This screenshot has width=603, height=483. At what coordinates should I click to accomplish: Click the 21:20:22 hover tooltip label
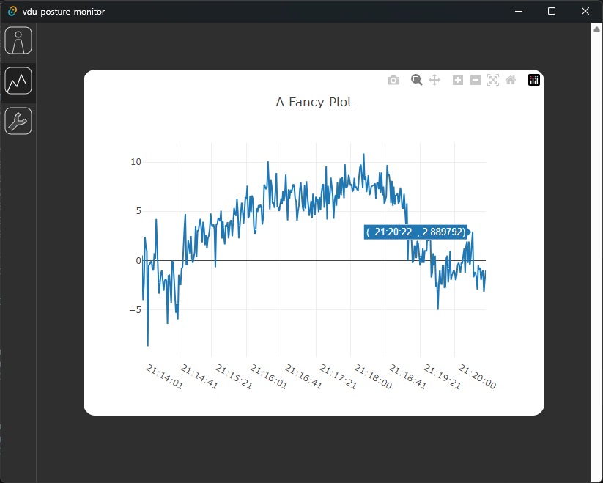click(x=415, y=232)
